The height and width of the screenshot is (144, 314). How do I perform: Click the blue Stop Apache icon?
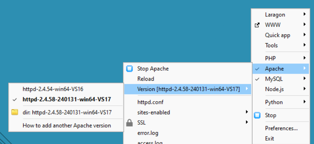[129, 68]
